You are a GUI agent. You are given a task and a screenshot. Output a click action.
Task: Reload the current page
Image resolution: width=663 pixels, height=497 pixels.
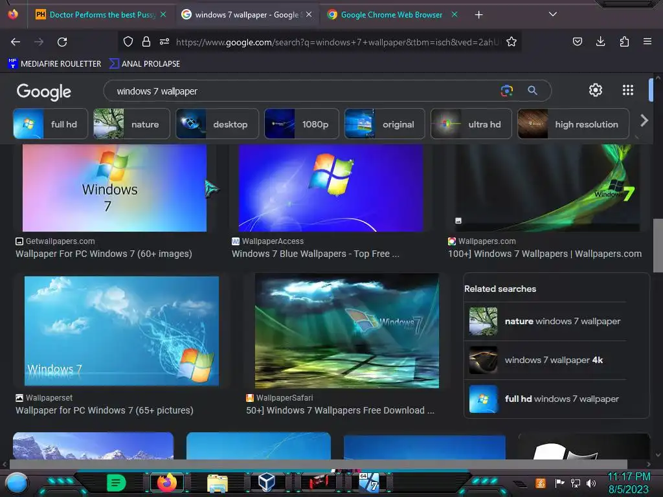[x=62, y=42]
